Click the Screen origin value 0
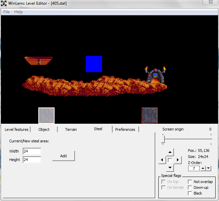219x201 pixels. tap(210, 129)
